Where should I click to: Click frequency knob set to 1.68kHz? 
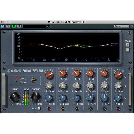(91, 86)
